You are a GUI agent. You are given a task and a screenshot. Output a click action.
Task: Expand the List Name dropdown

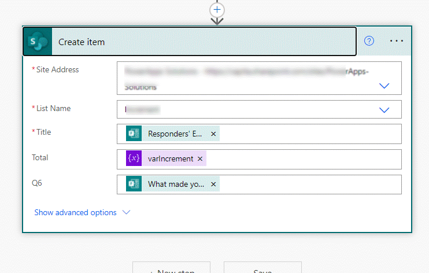point(384,110)
